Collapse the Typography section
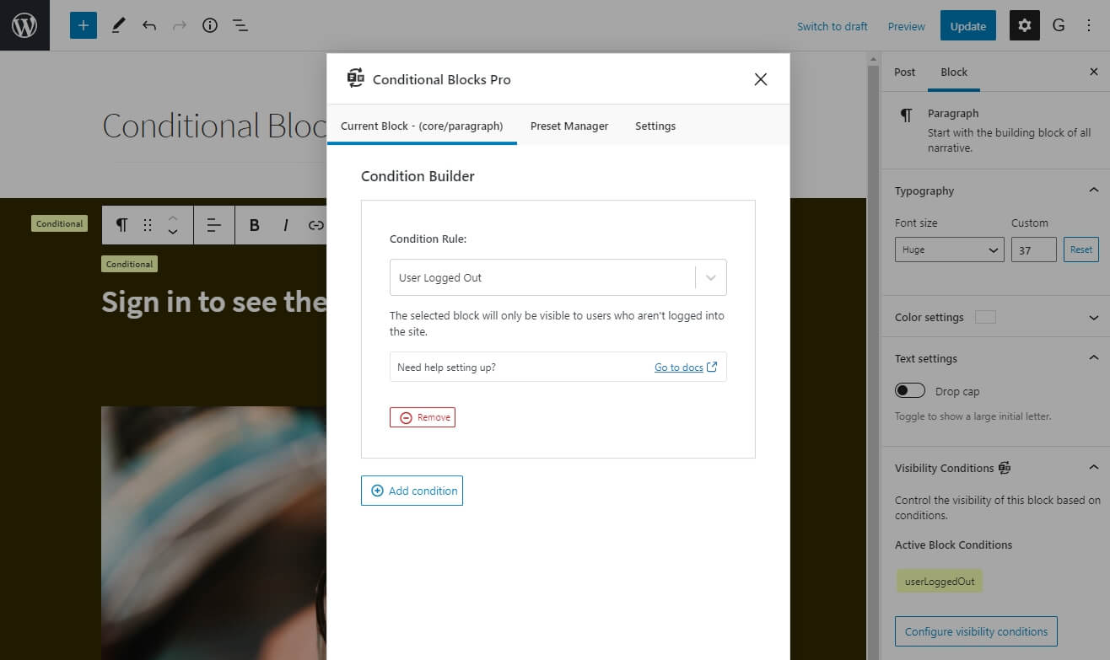 point(1093,190)
